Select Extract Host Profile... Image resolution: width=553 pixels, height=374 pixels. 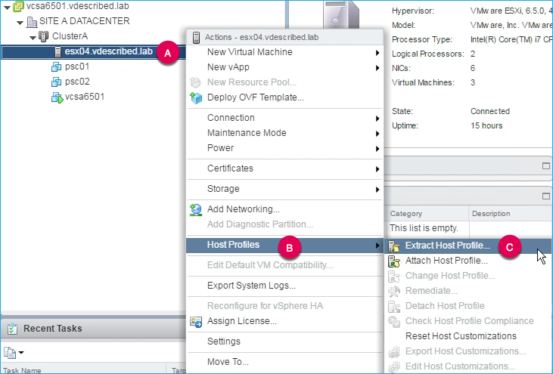pos(468,246)
